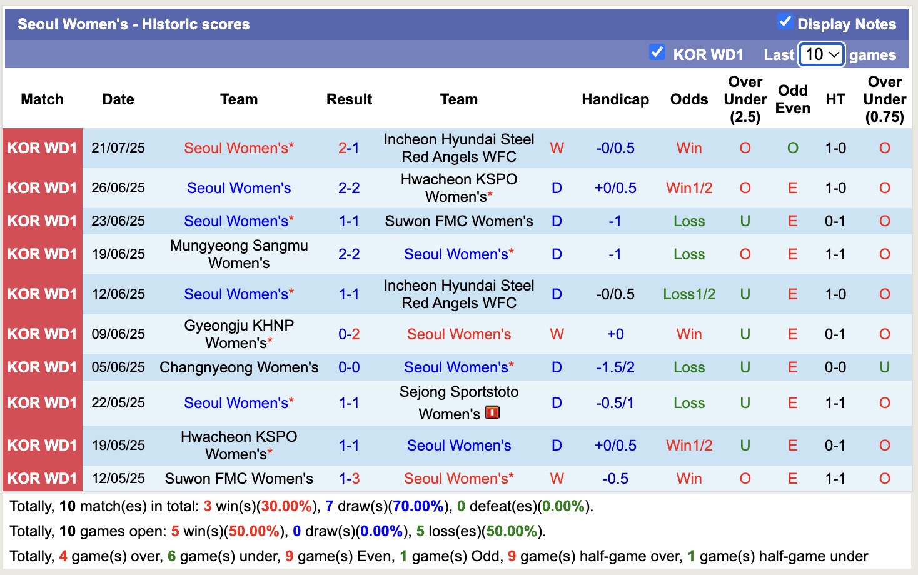This screenshot has width=918, height=575.
Task: Click the Changnyeong Women's team name
Action: (x=239, y=367)
